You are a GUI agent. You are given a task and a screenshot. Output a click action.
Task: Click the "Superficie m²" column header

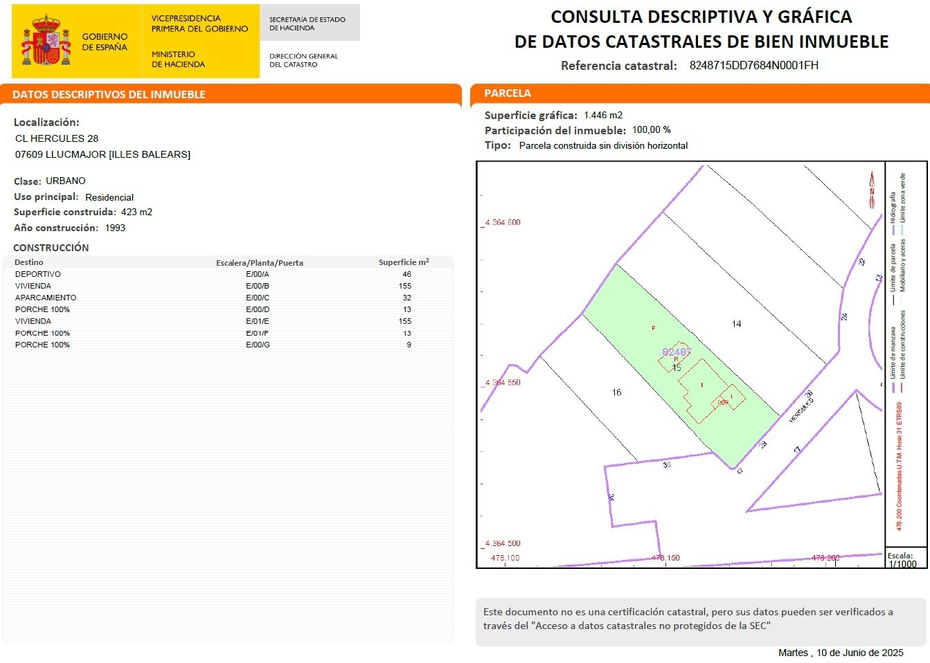pos(403,262)
